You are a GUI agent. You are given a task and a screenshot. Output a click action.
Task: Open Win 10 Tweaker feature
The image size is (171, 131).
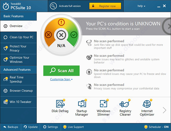tap(19, 102)
